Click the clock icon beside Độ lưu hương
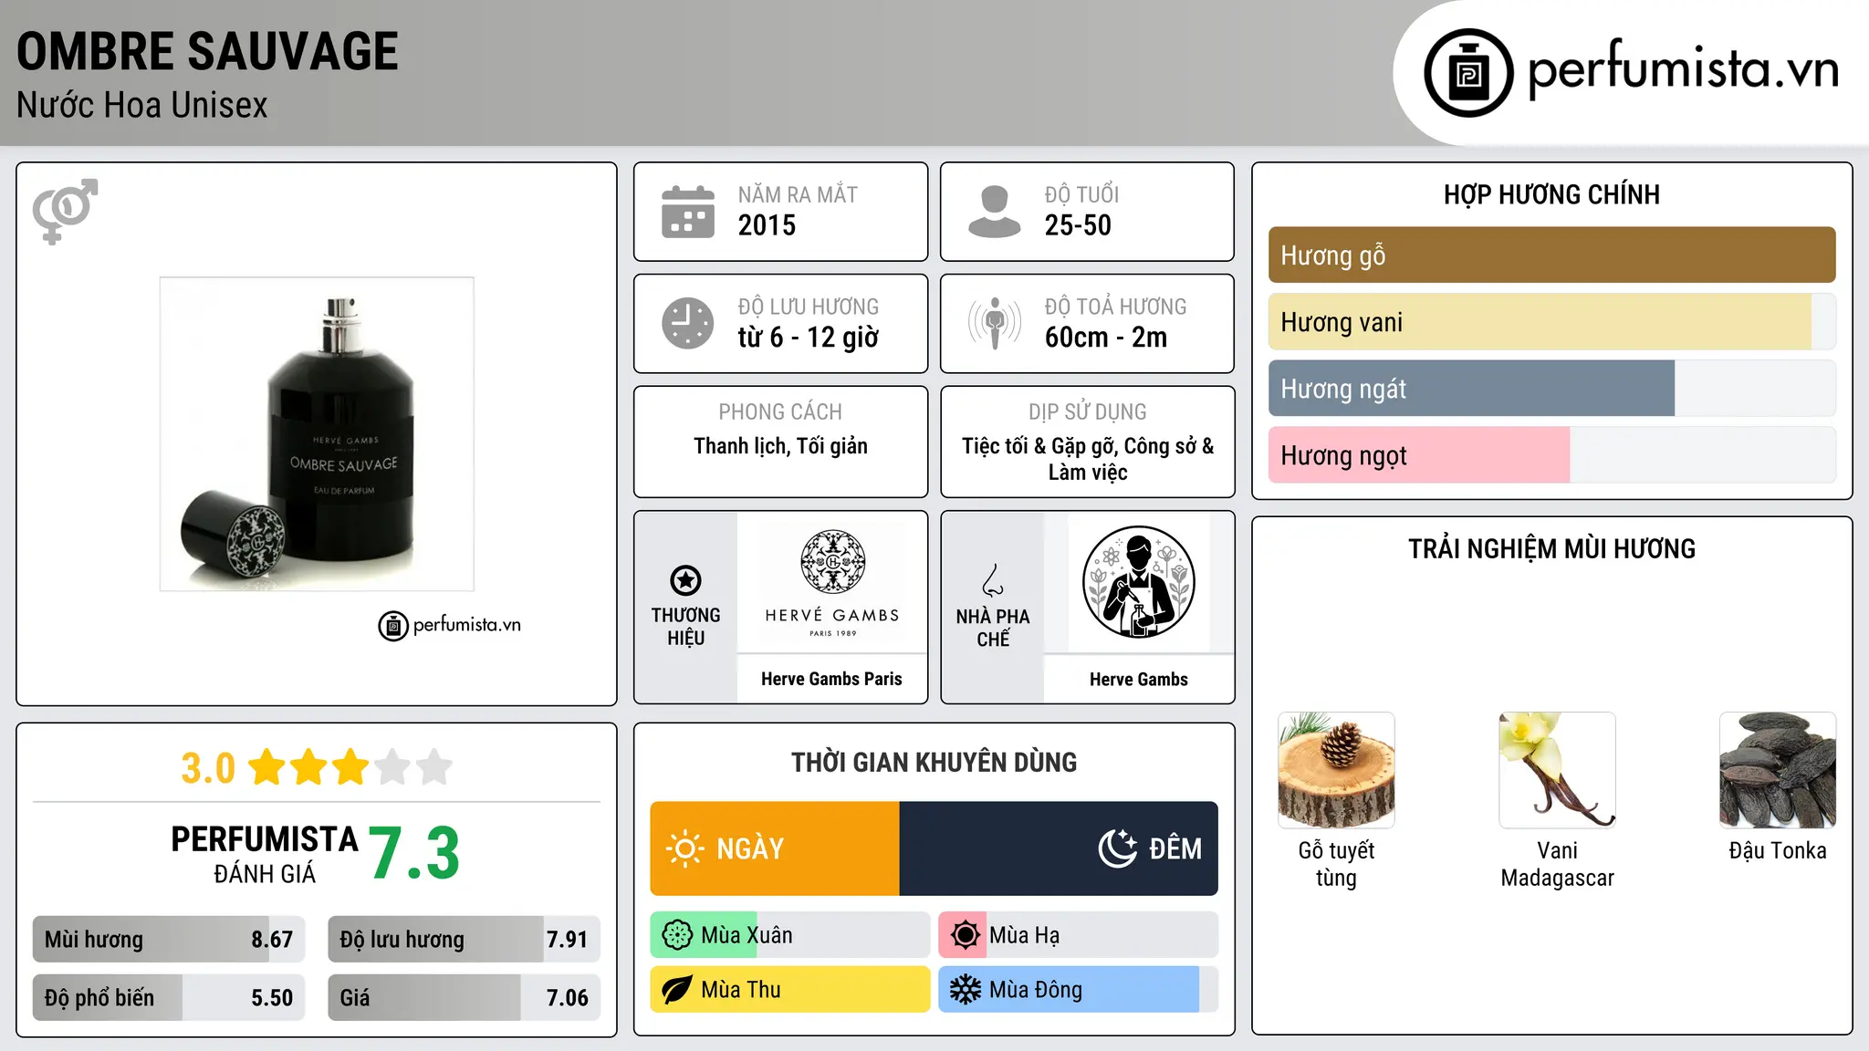This screenshot has width=1869, height=1051. (688, 323)
